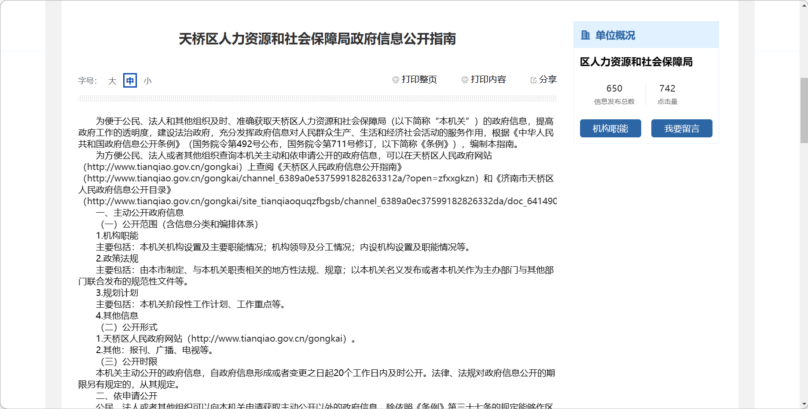The width and height of the screenshot is (808, 409).
Task: Click the scroll down arrow at bottom right
Action: tap(804, 404)
